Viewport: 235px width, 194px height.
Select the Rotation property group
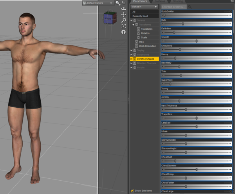pos(145,33)
